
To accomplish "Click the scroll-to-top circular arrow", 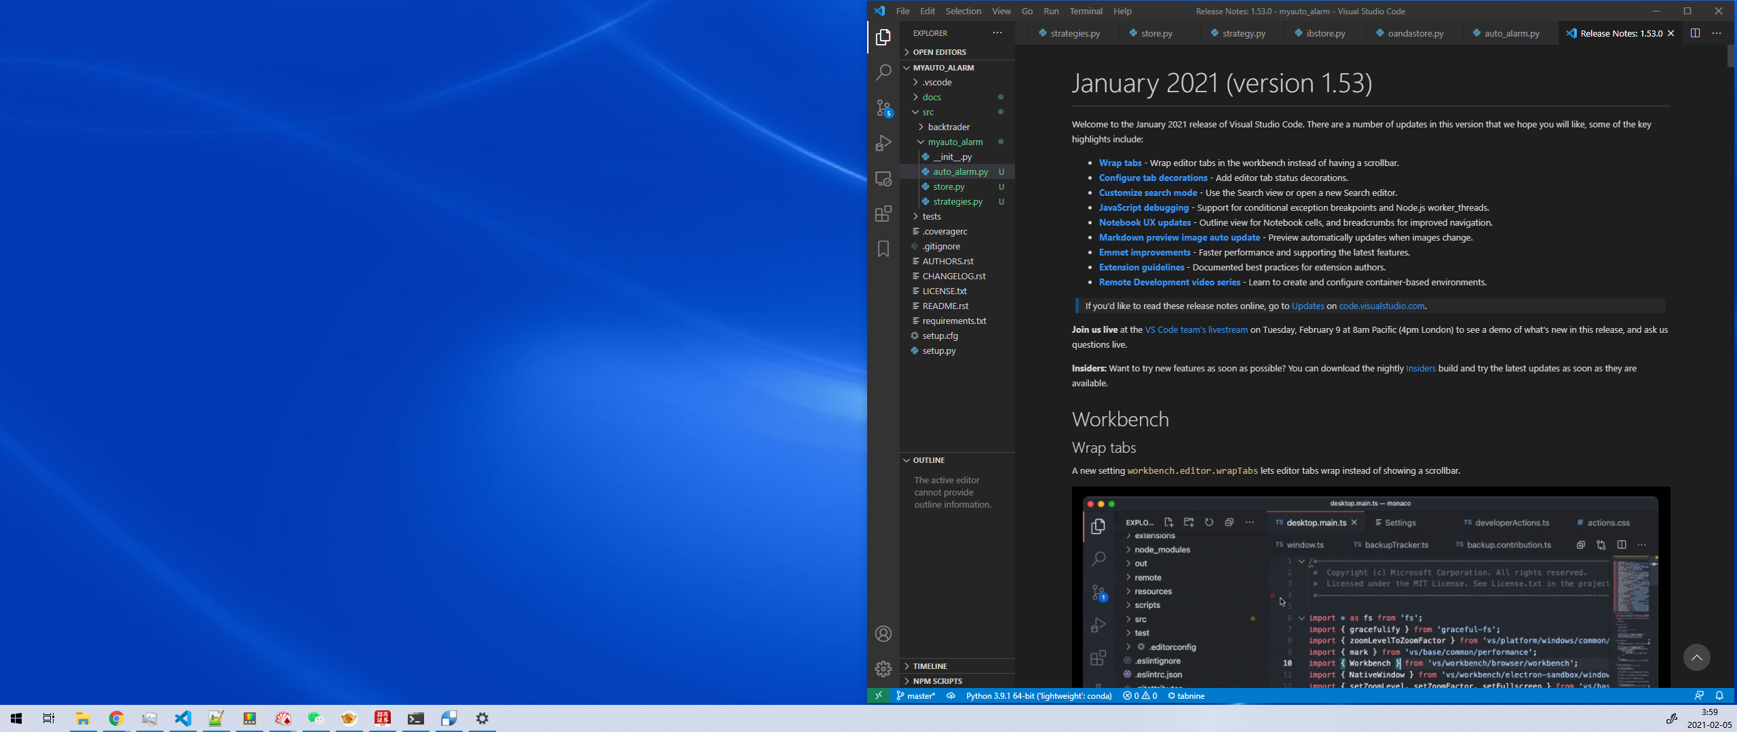I will 1696,657.
